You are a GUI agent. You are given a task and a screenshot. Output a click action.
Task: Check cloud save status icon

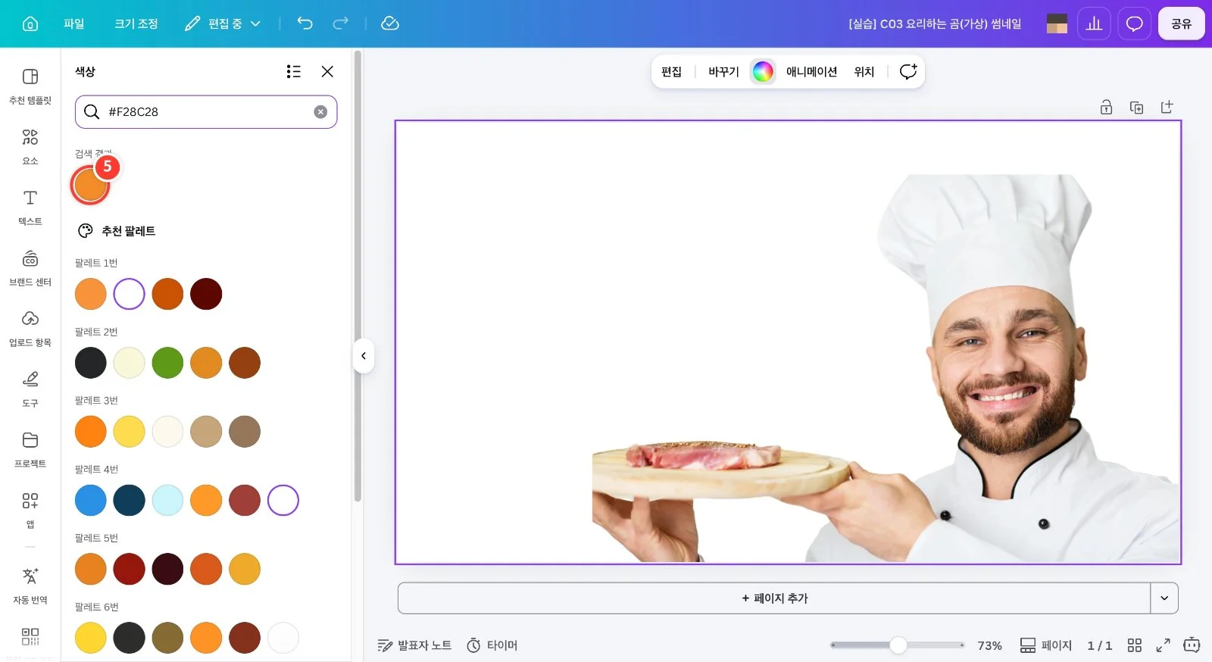(x=390, y=23)
